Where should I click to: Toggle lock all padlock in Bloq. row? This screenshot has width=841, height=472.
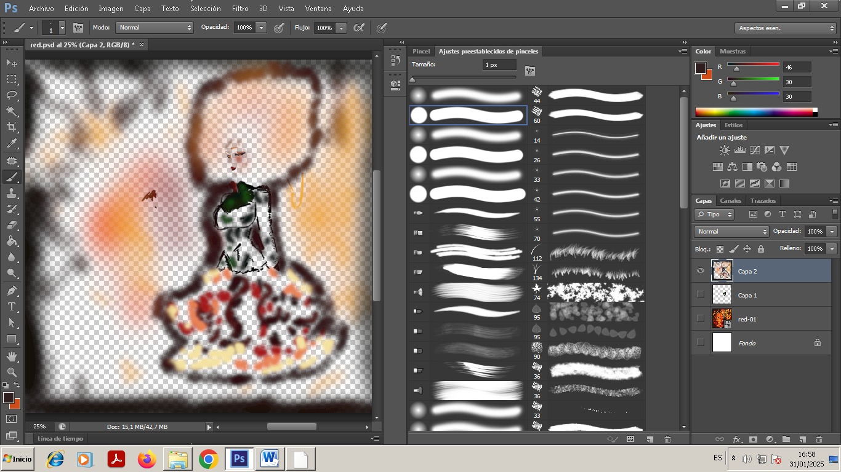[761, 249]
